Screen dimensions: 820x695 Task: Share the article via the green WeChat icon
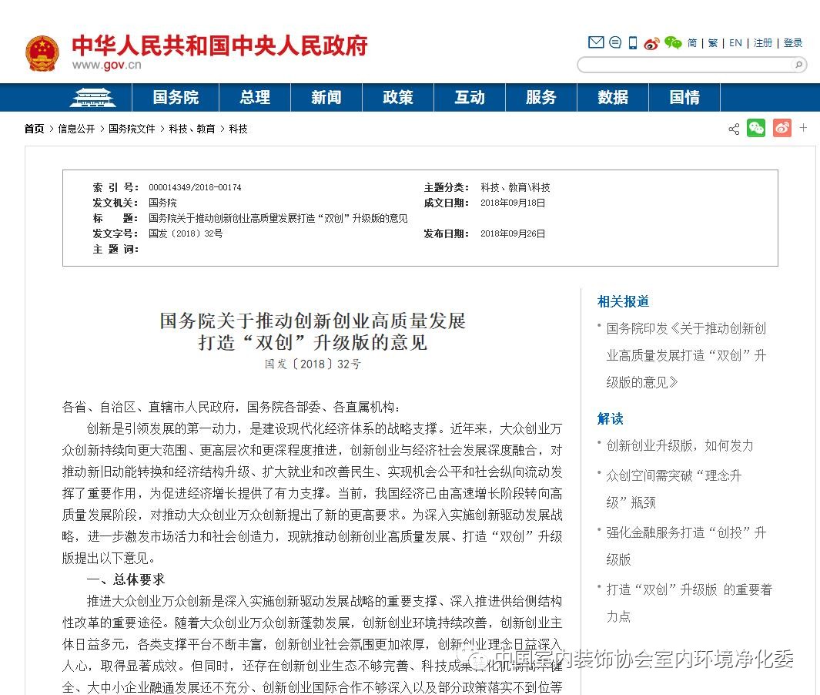coord(756,129)
